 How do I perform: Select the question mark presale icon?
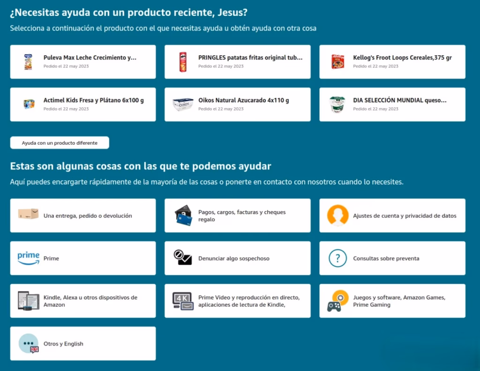(x=337, y=258)
